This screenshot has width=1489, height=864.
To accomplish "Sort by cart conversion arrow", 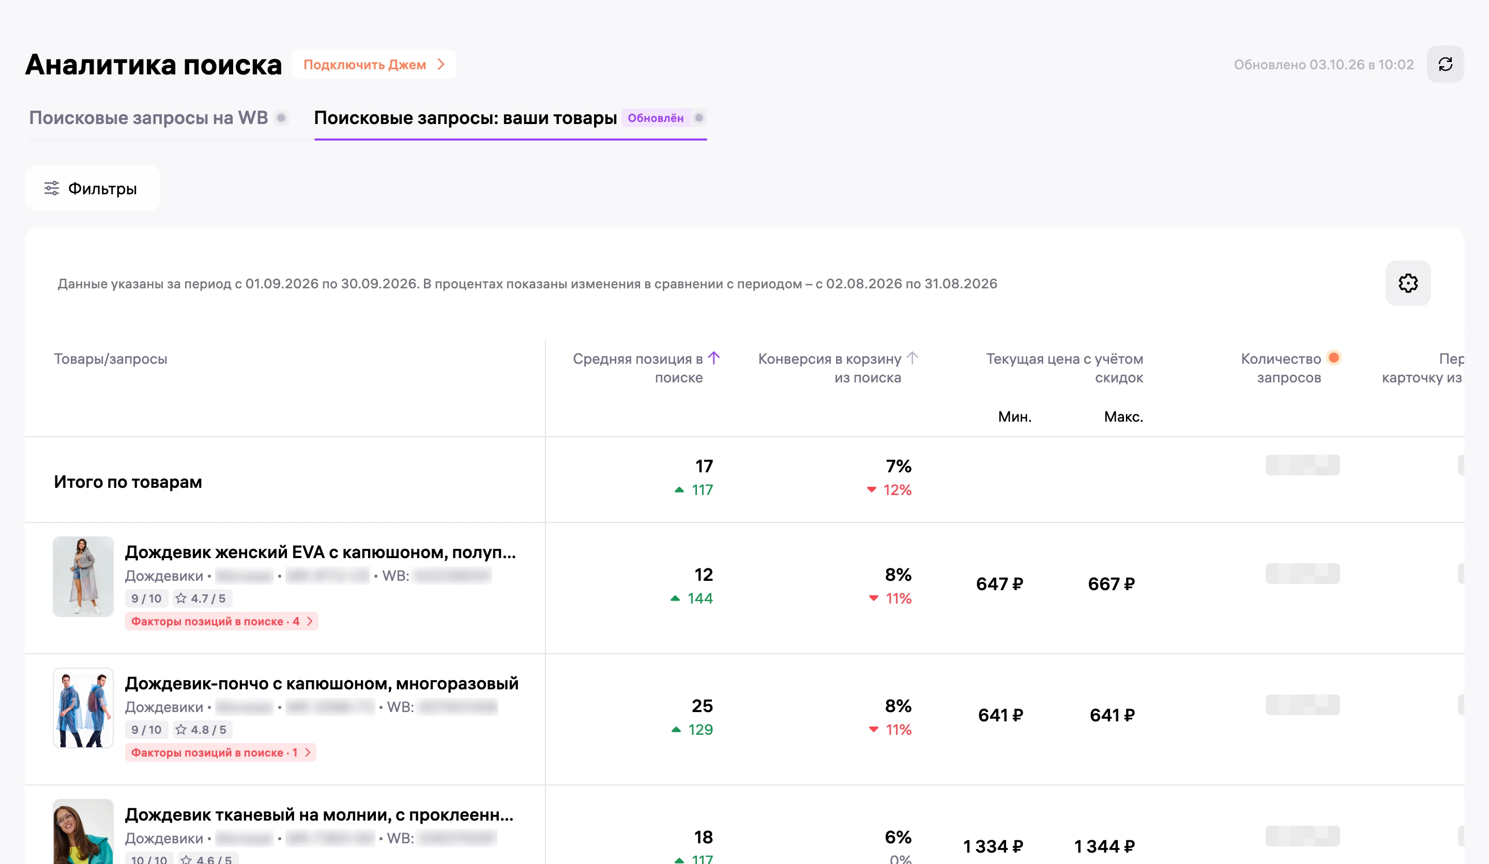I will point(913,358).
